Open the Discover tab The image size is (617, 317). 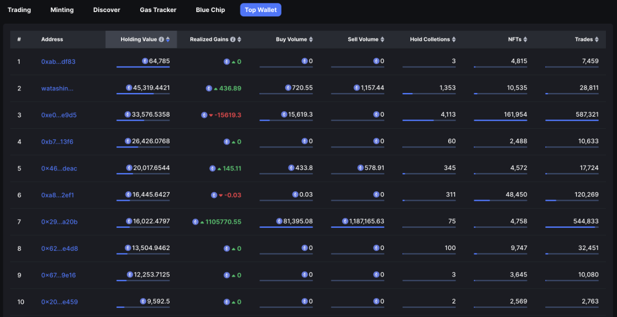coord(107,10)
